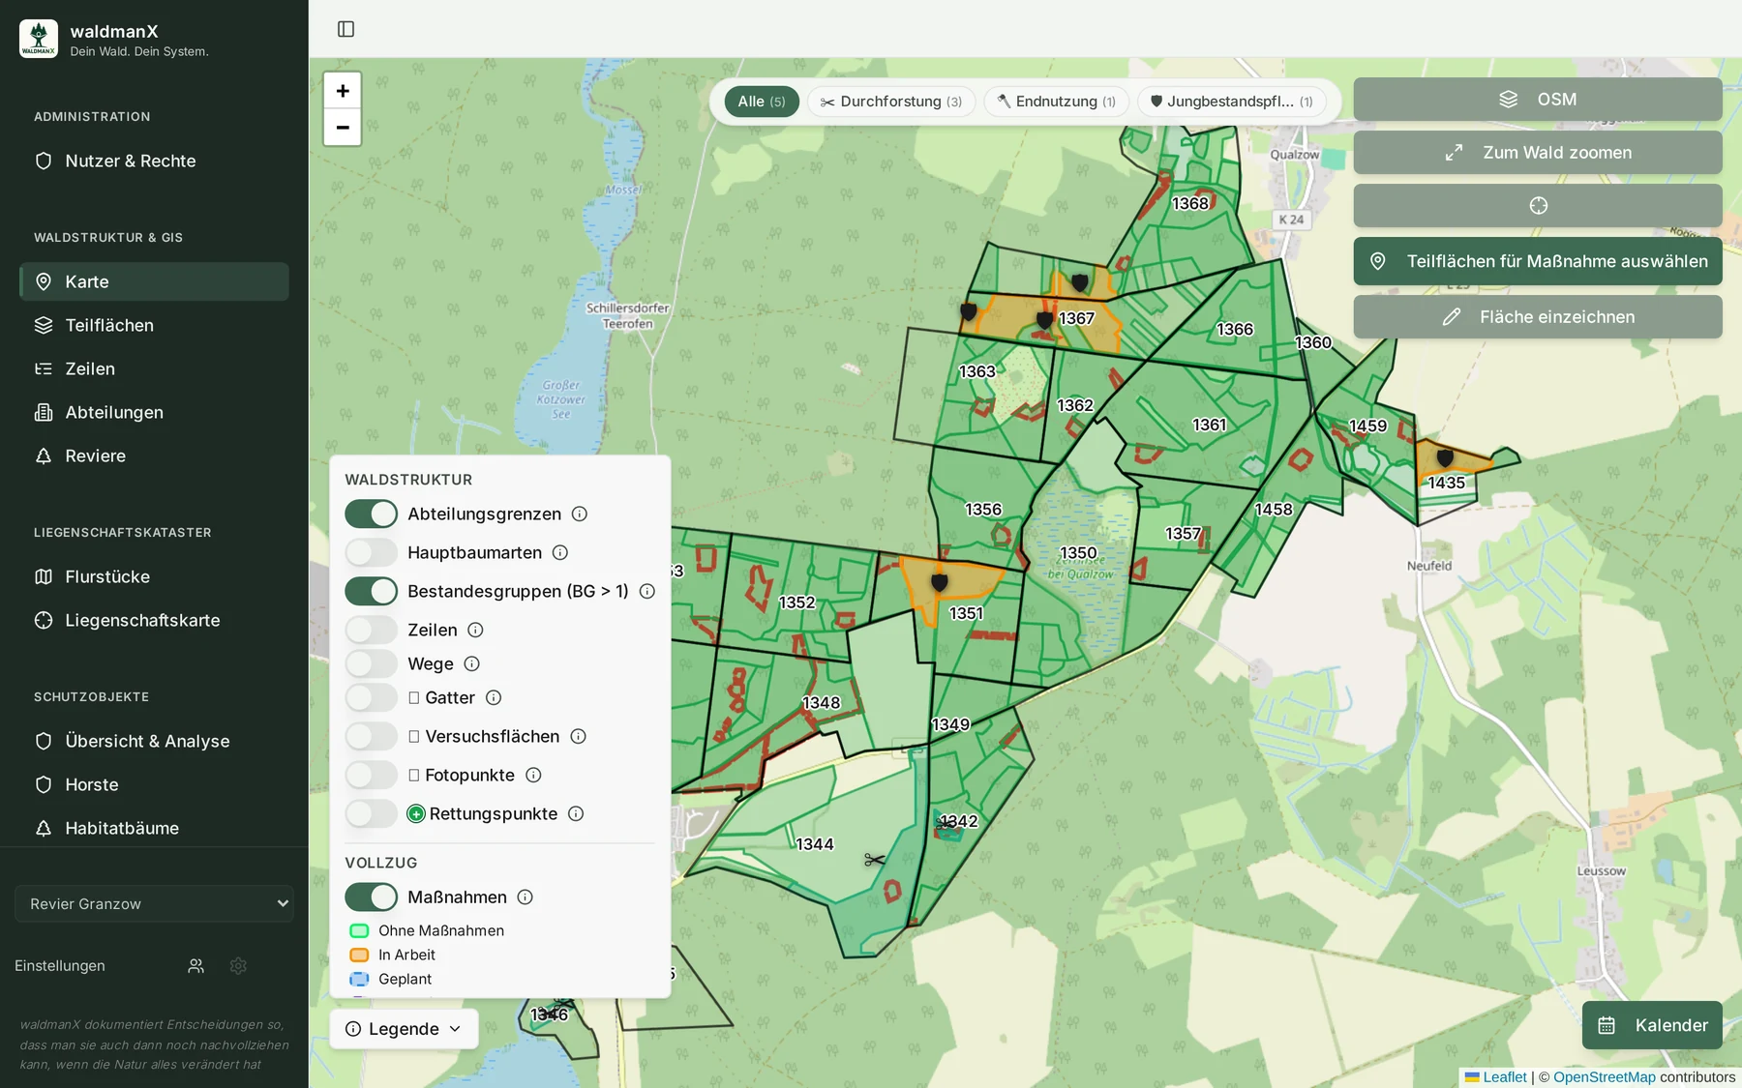Image resolution: width=1742 pixels, height=1088 pixels.
Task: Open the OSM base layer selector
Action: [1538, 99]
